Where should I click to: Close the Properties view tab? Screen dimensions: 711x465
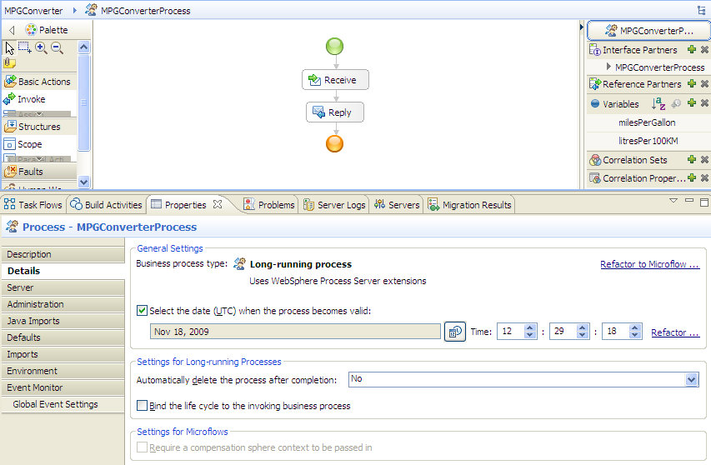218,204
